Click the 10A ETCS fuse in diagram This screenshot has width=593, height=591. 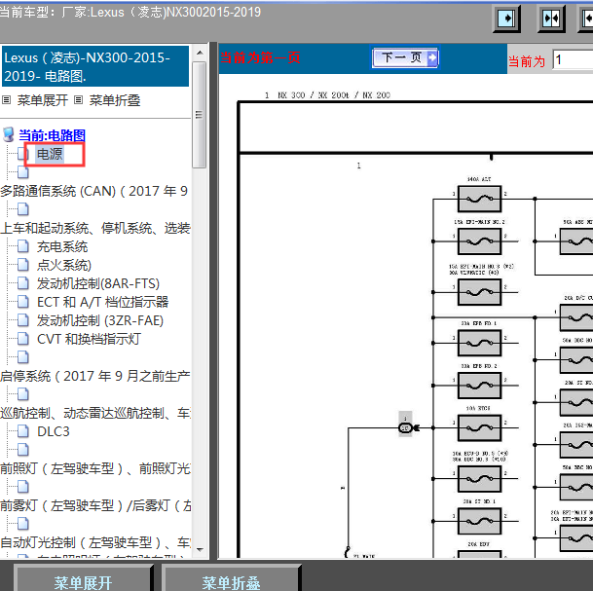479,427
